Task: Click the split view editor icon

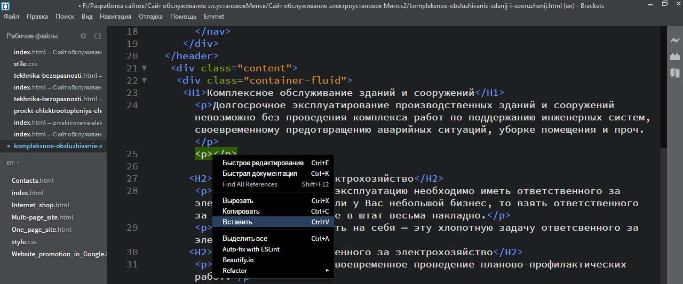Action: (x=97, y=36)
